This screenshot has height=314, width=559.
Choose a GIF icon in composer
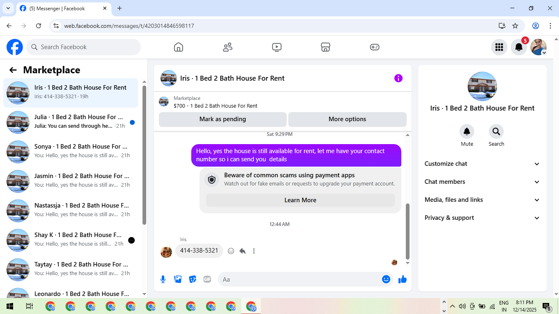tap(207, 279)
